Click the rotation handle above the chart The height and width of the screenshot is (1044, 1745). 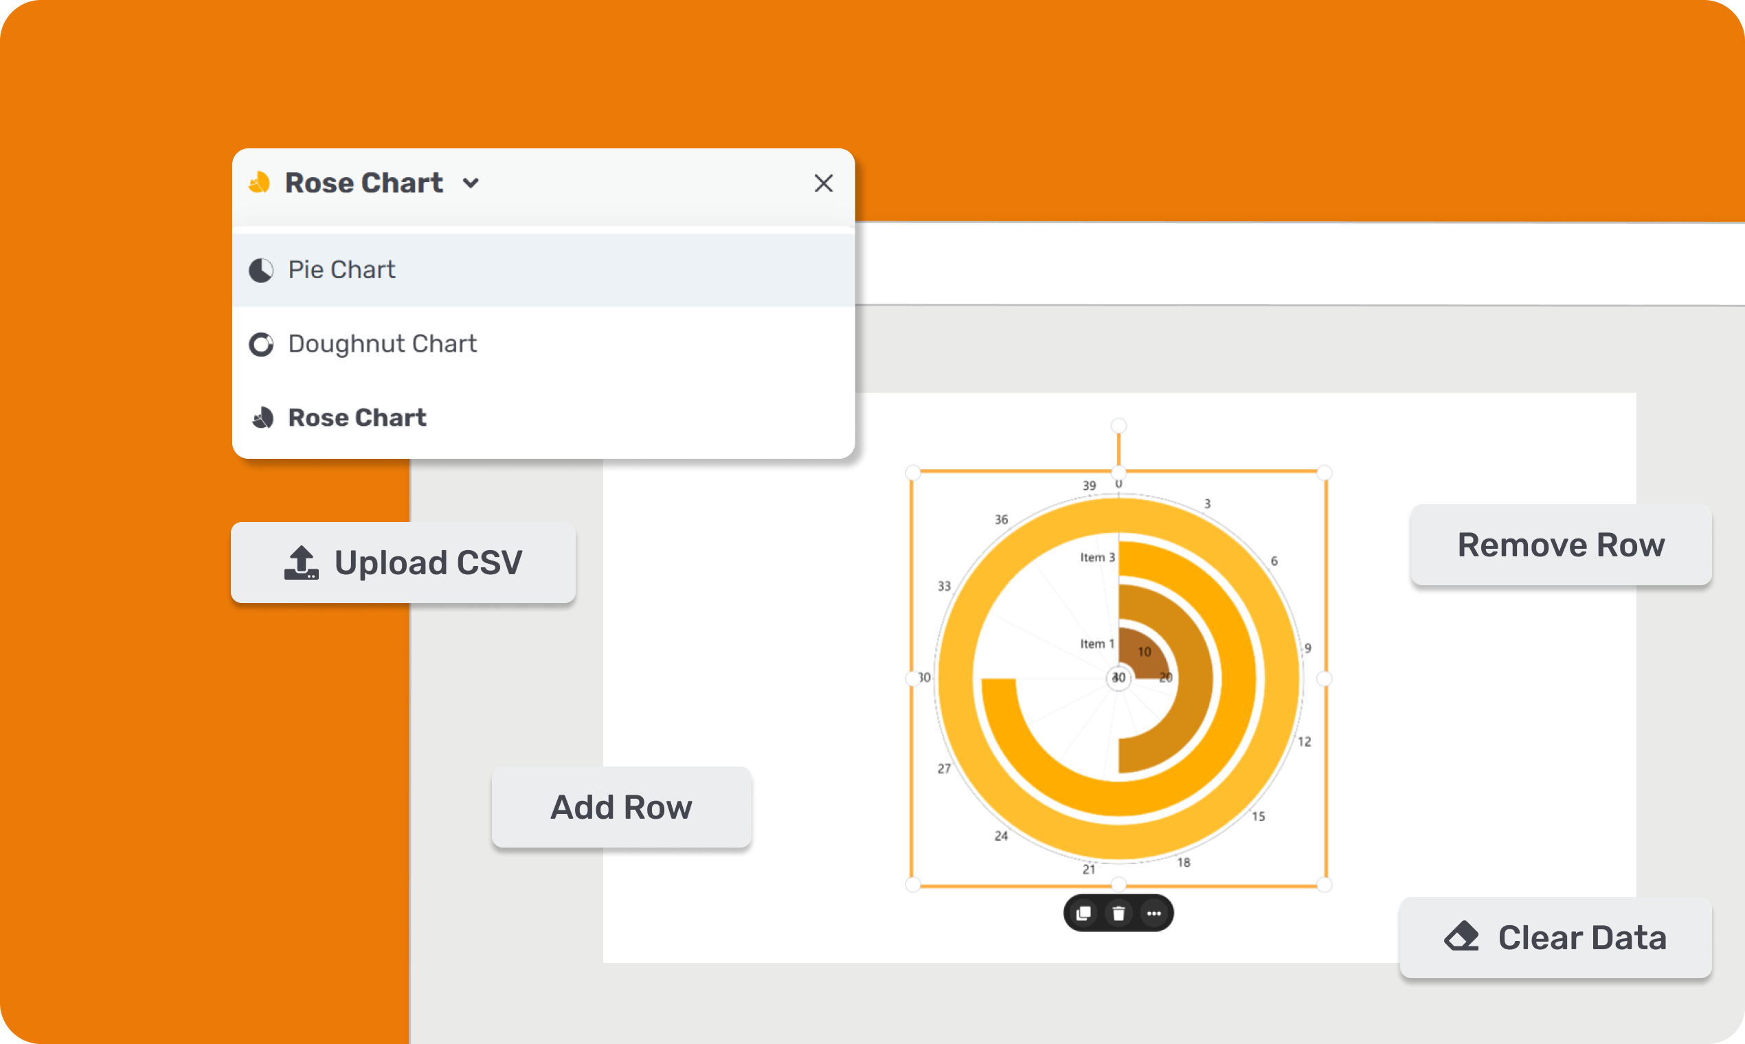point(1118,426)
